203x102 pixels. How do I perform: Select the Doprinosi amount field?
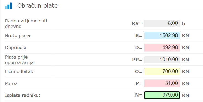pyautogui.click(x=162, y=48)
